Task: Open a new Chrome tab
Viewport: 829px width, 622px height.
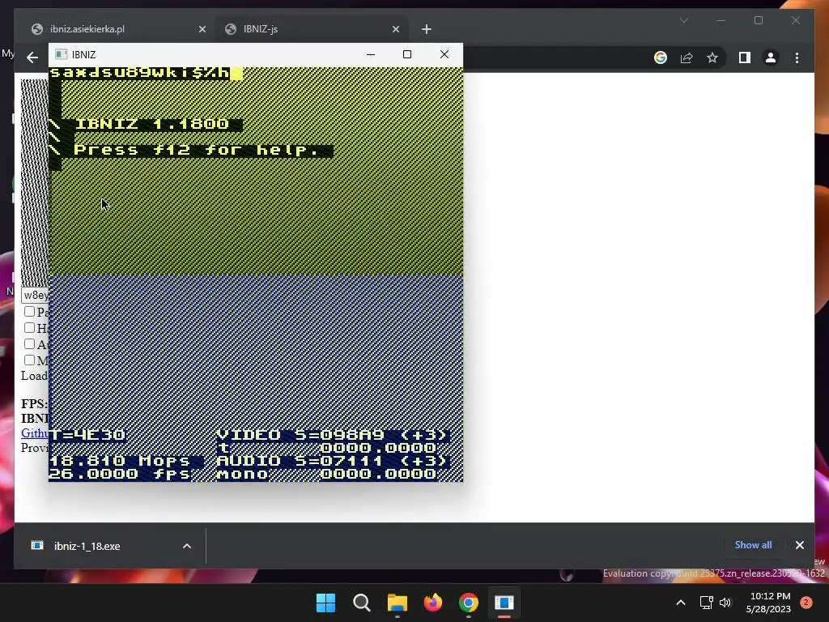Action: tap(427, 29)
